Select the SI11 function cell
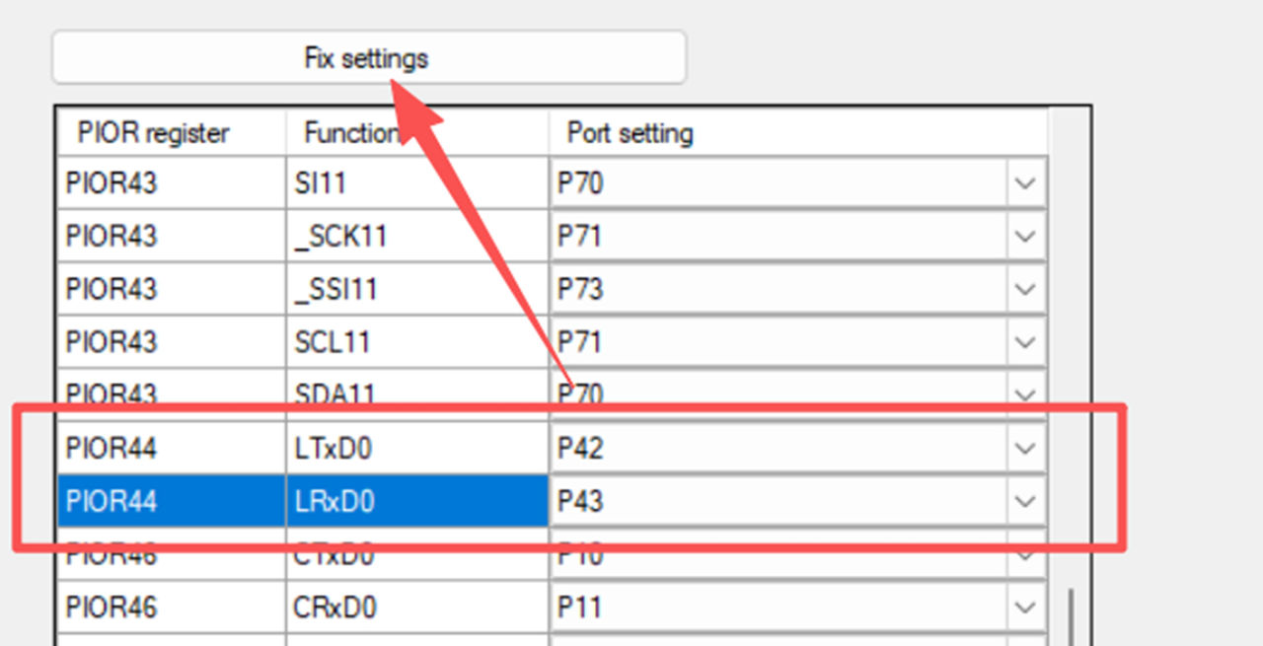Screen dimensions: 1263x646 (416, 183)
